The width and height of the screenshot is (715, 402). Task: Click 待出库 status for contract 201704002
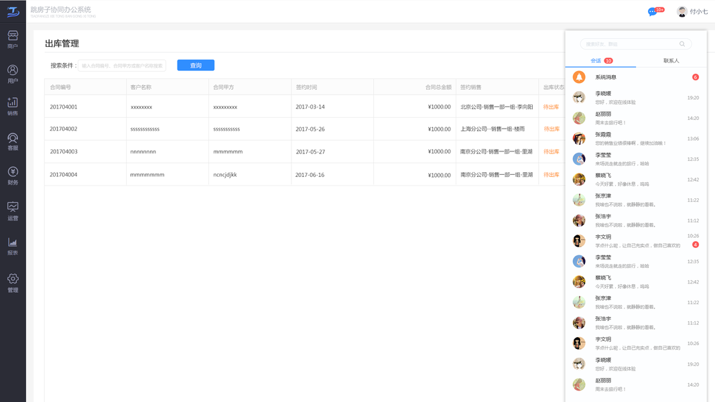click(551, 129)
